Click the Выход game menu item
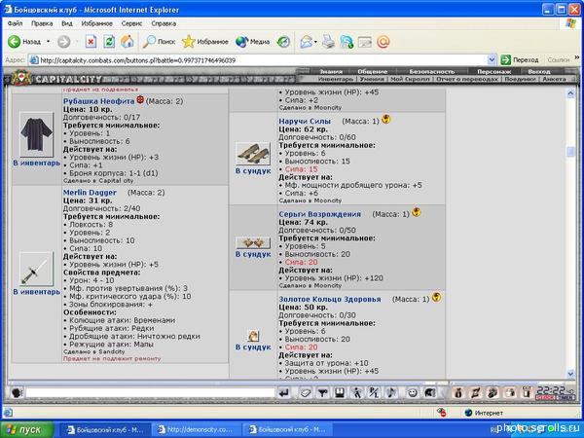This screenshot has width=584, height=438. point(539,71)
